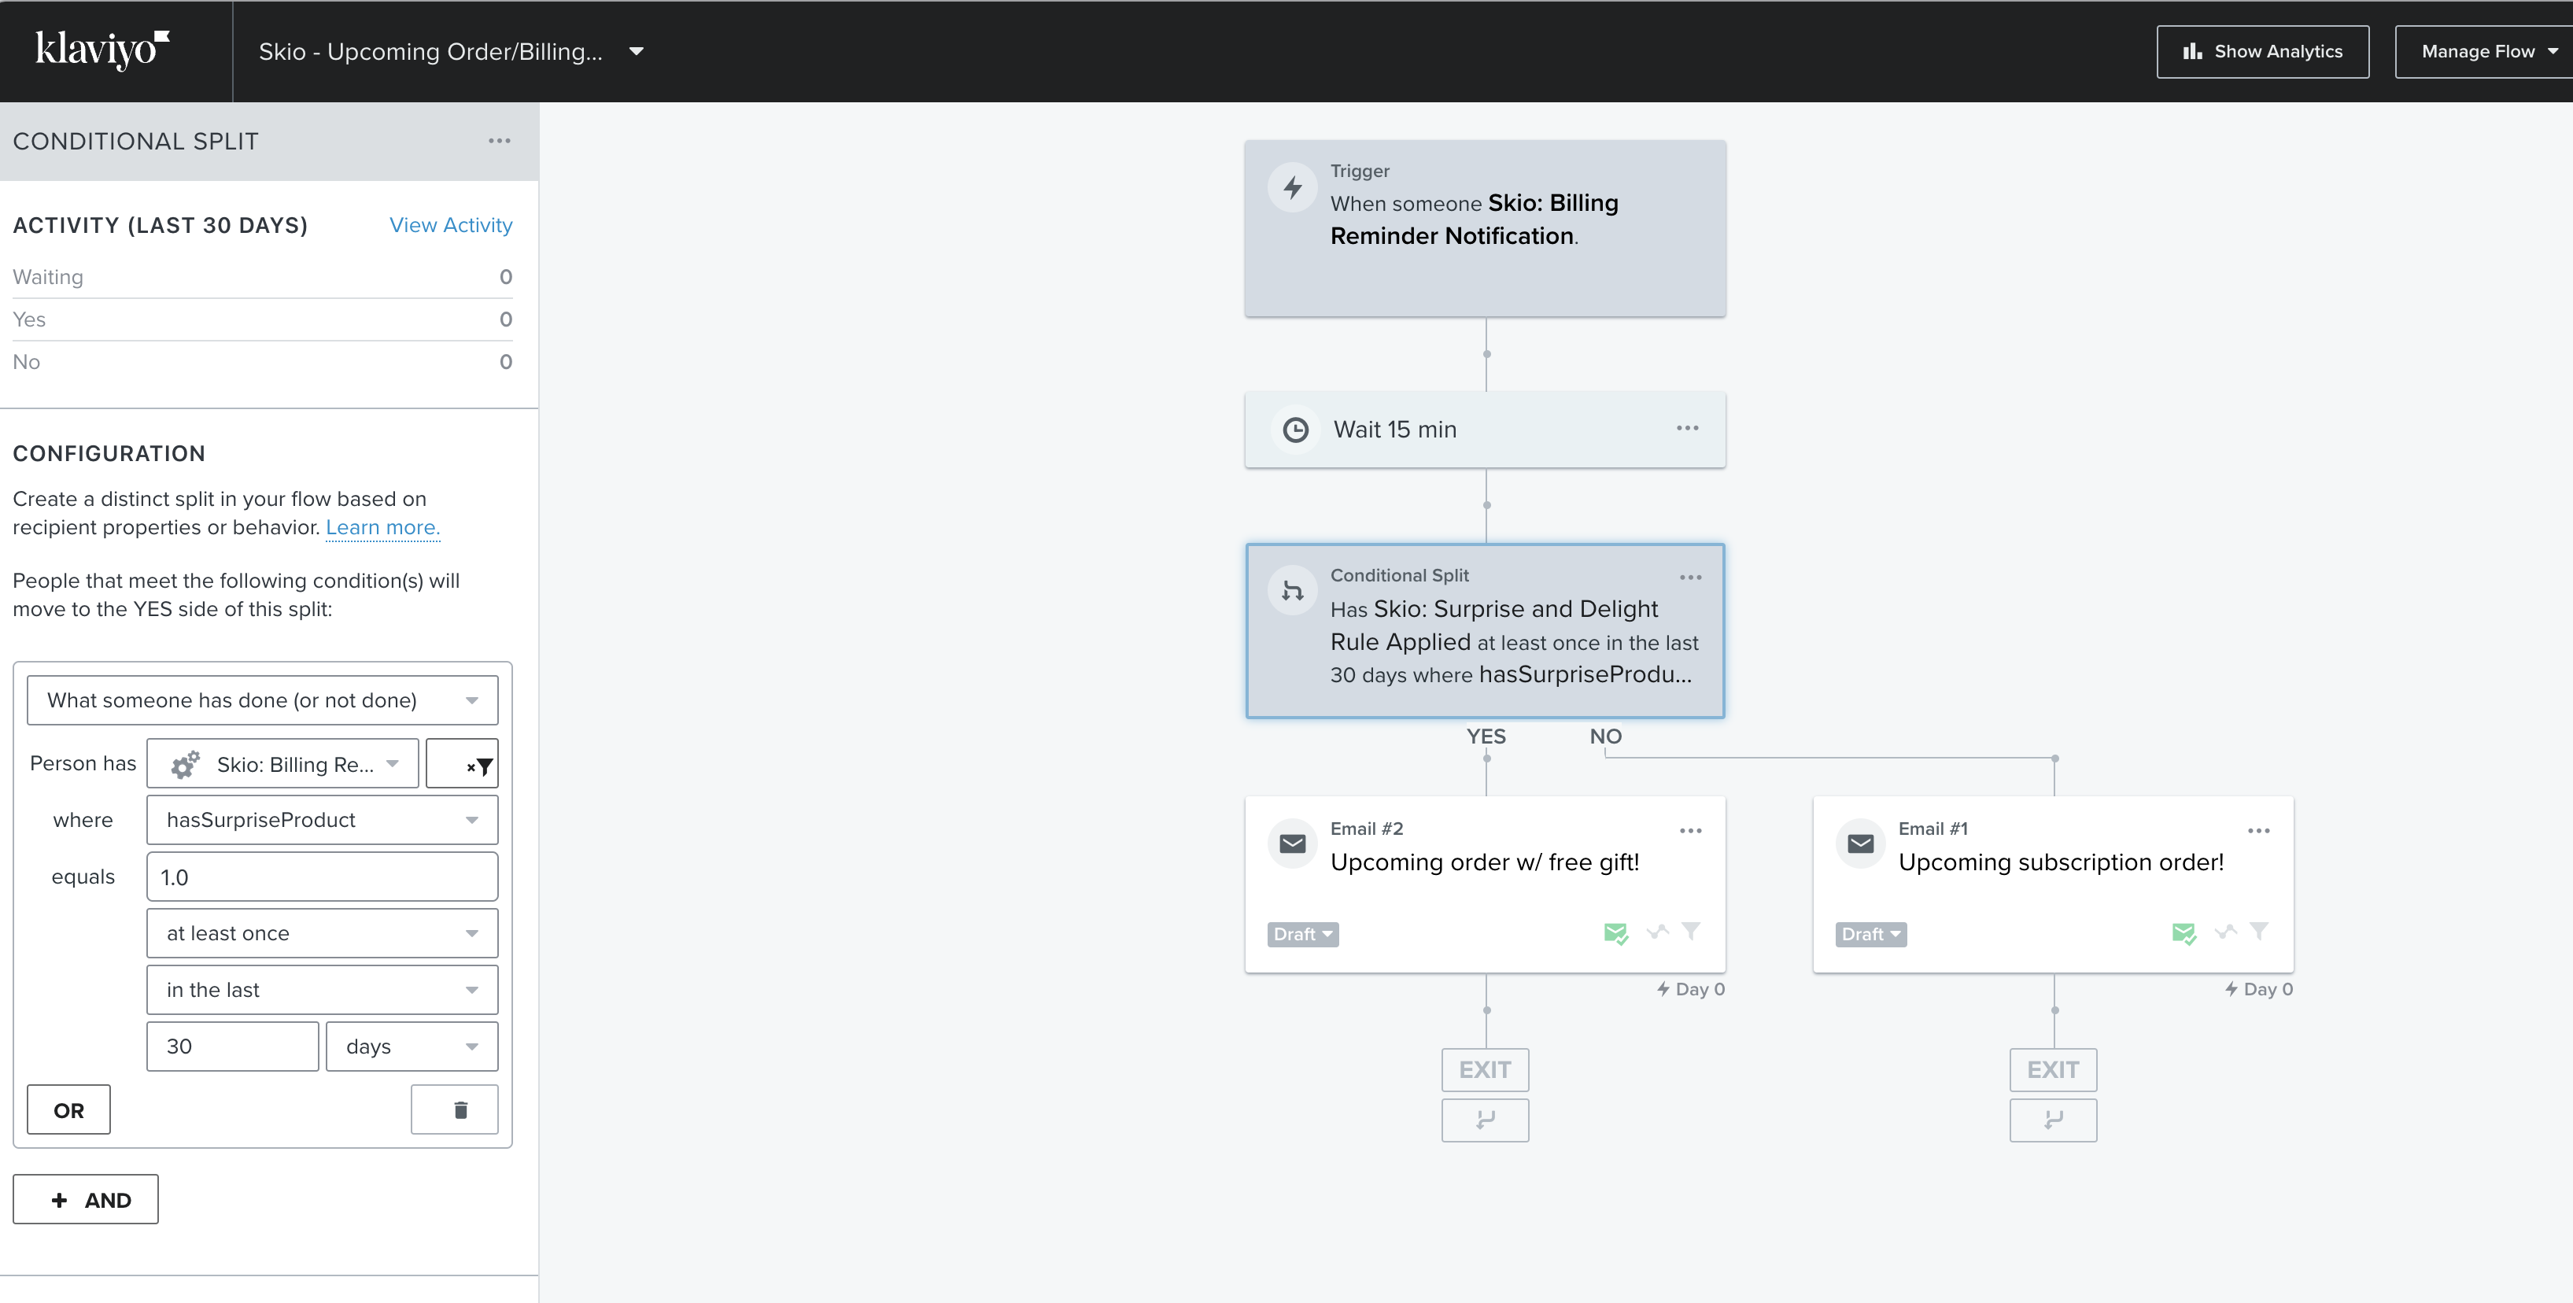
Task: Click Email #1 filter funnel icon
Action: [2258, 932]
